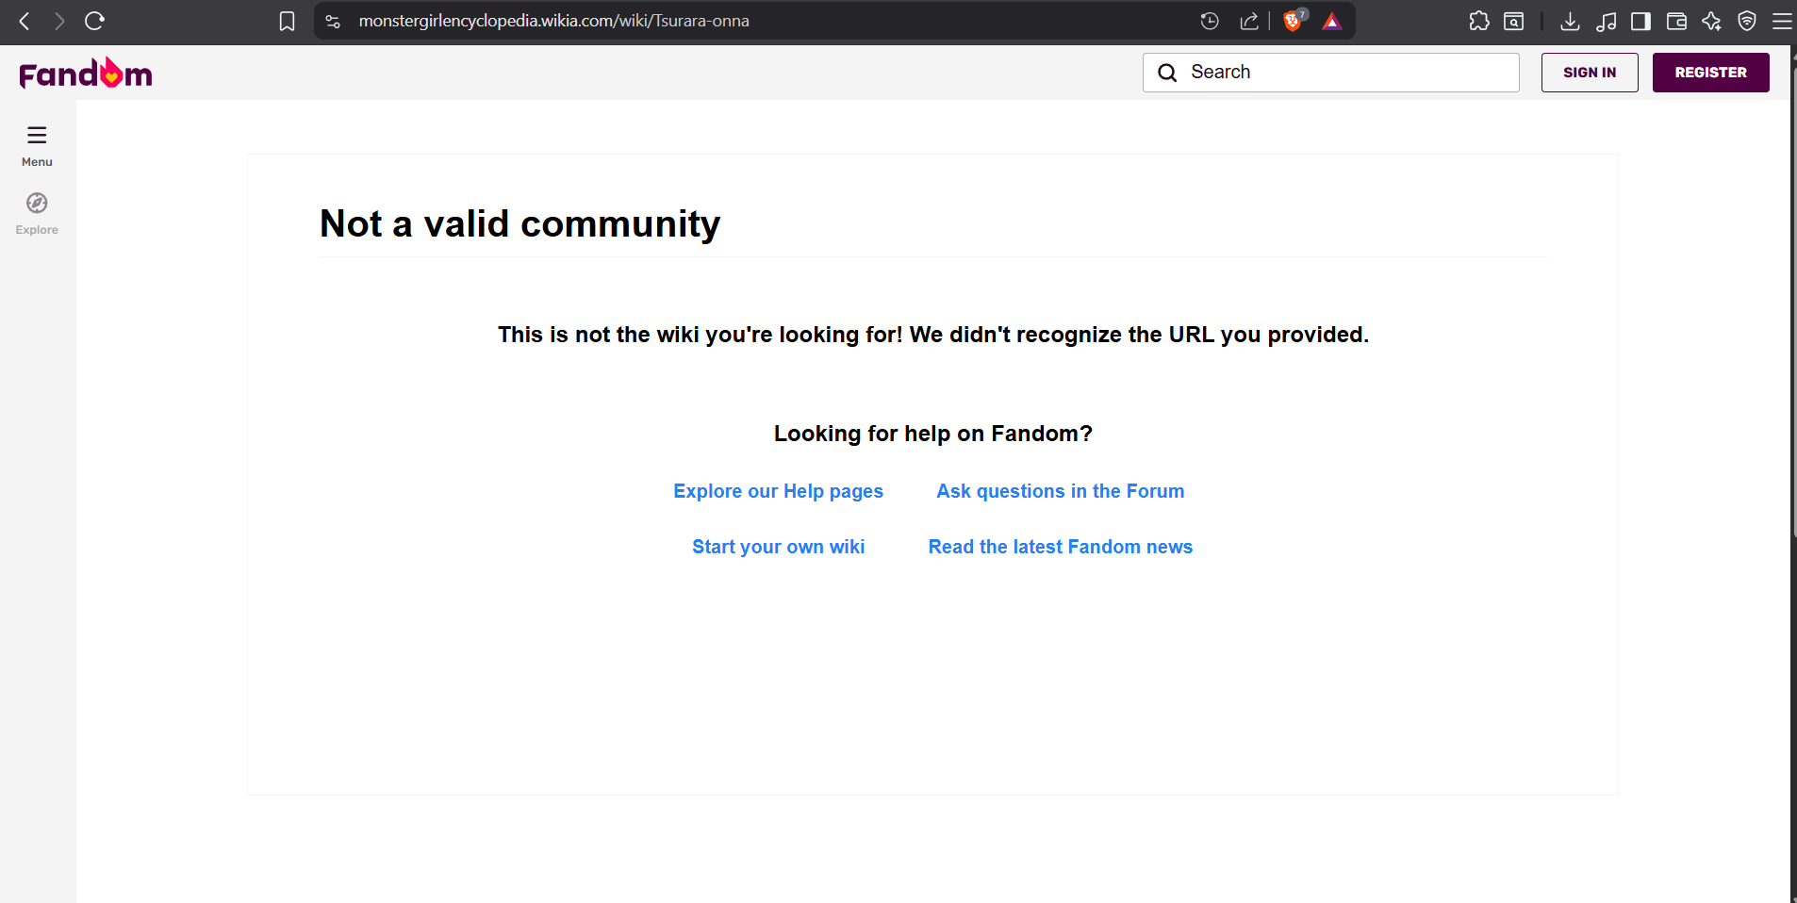The height and width of the screenshot is (903, 1797).
Task: Open the browser extensions puzzle icon
Action: tap(1479, 21)
